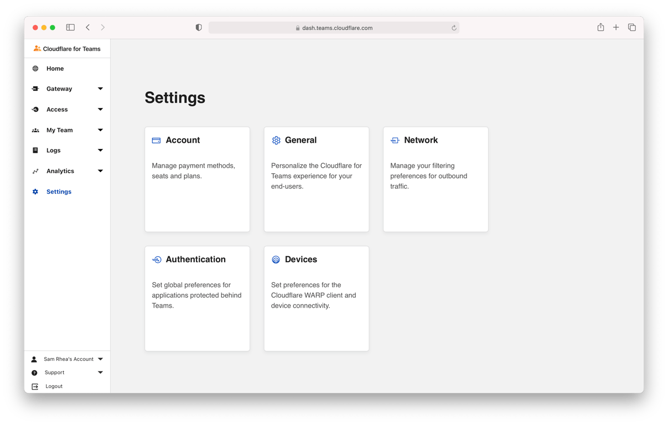The width and height of the screenshot is (668, 425).
Task: Click the Logout option
Action: pyautogui.click(x=54, y=386)
